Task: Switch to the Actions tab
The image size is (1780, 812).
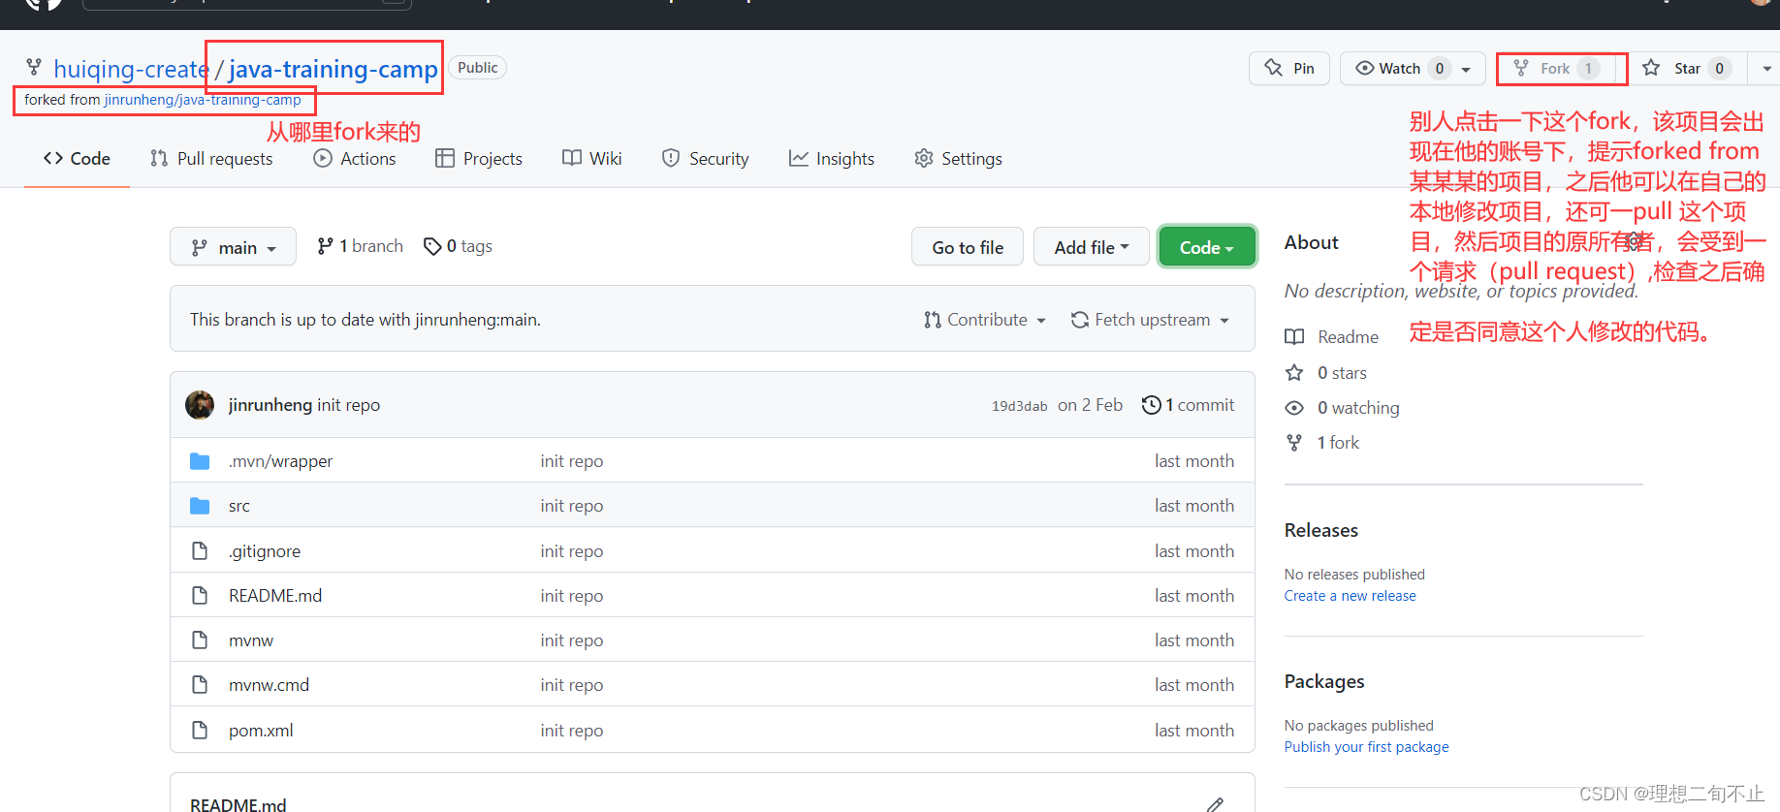Action: 355,159
